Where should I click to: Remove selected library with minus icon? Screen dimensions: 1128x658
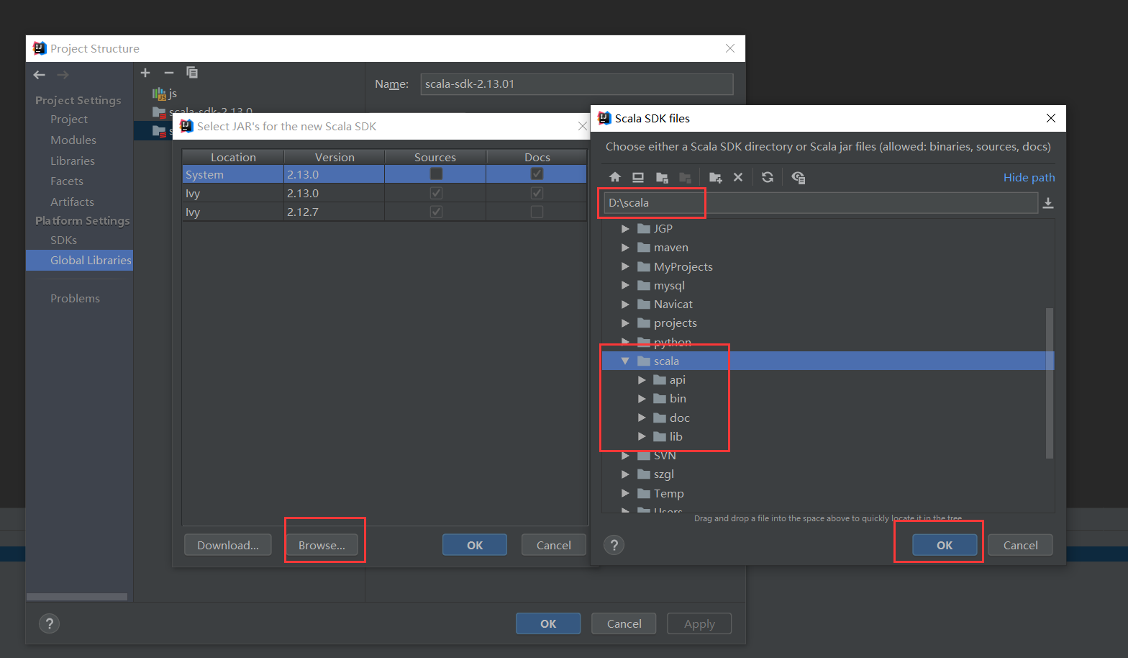point(169,73)
